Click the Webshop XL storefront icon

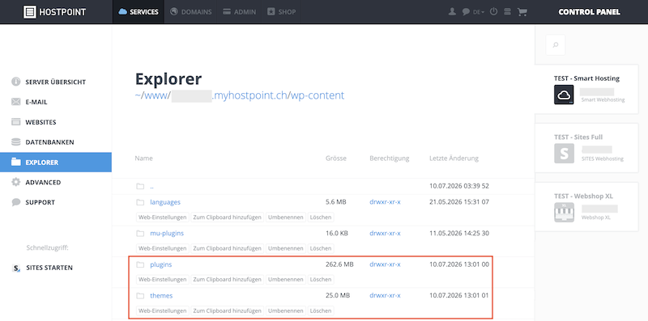click(564, 212)
